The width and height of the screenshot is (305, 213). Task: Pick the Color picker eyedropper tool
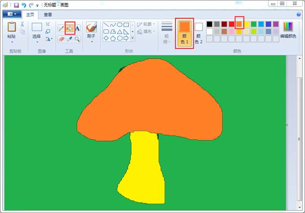click(70, 39)
